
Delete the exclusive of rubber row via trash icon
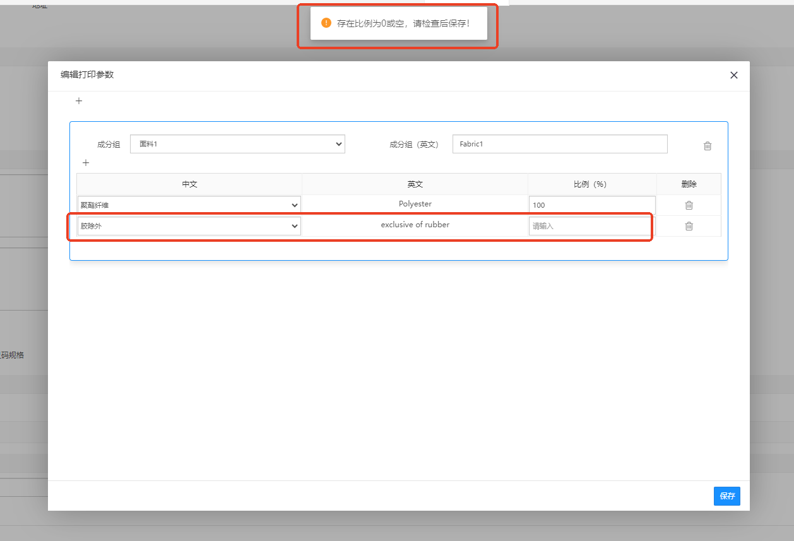coord(689,226)
